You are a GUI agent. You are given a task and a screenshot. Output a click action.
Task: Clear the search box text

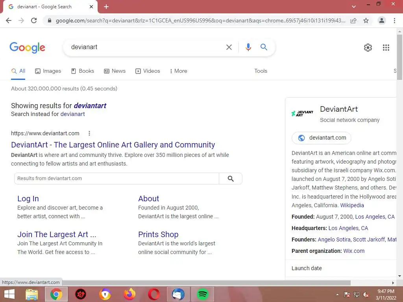click(x=229, y=47)
